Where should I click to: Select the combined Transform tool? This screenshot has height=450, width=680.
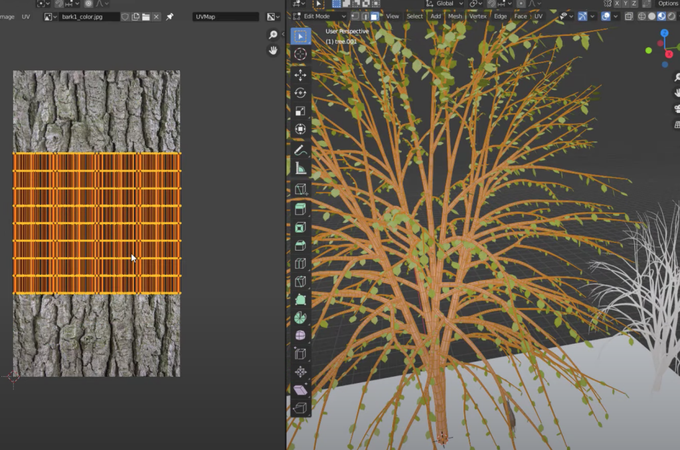coord(300,129)
